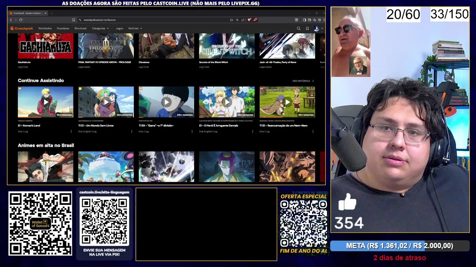The width and height of the screenshot is (476, 267).
Task: Open the new tab plus button
Action: click(x=51, y=13)
